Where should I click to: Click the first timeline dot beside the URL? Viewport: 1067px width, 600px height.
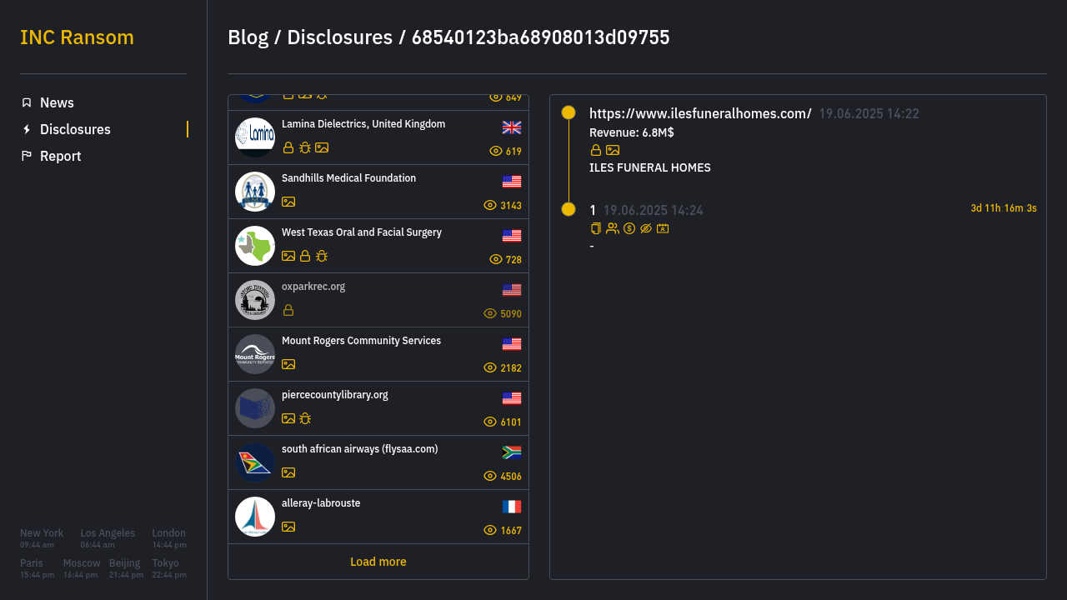click(x=569, y=112)
